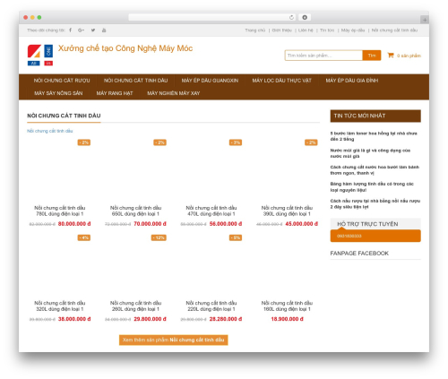Open the Nồi chưng cất rượu menu

click(x=62, y=81)
